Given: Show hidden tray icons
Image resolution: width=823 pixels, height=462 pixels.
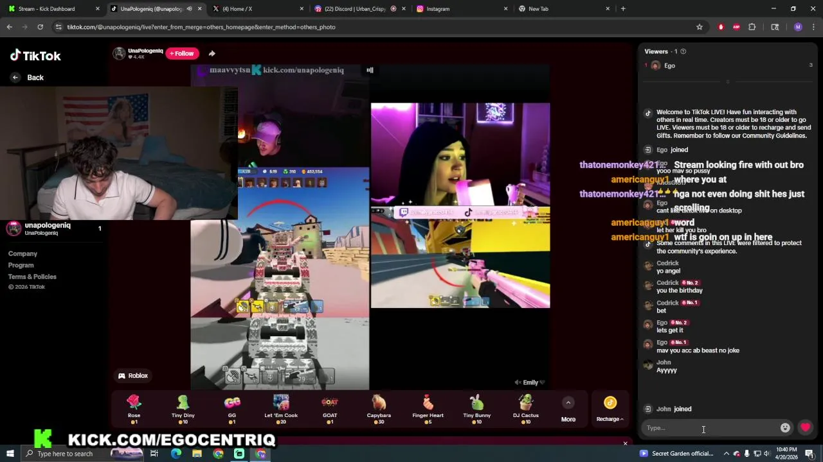Looking at the screenshot, I should coord(727,454).
